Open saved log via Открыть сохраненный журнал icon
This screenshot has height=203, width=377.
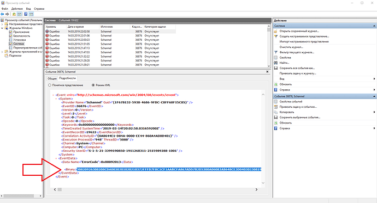(276, 31)
